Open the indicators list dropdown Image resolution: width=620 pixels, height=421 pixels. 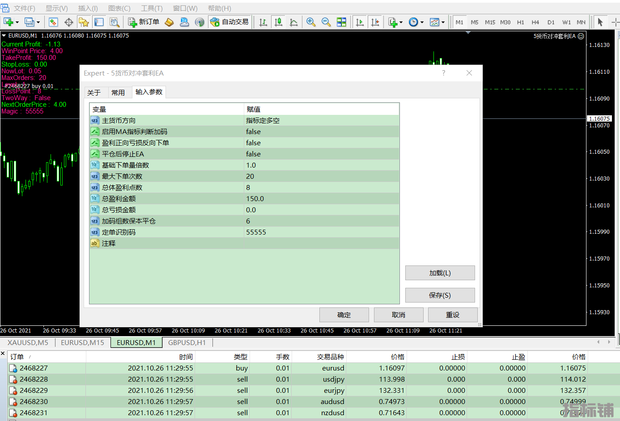click(401, 22)
